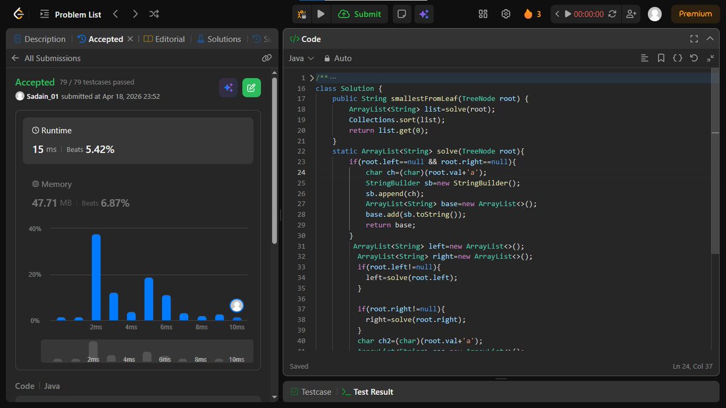Screen dimensions: 726x408
Task: Click the green edit solution button
Action: tap(251, 88)
